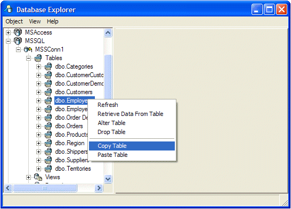This screenshot has height=209, width=291.
Task: Click the tree's vertical scrollbar down arrow
Action: tap(108, 179)
